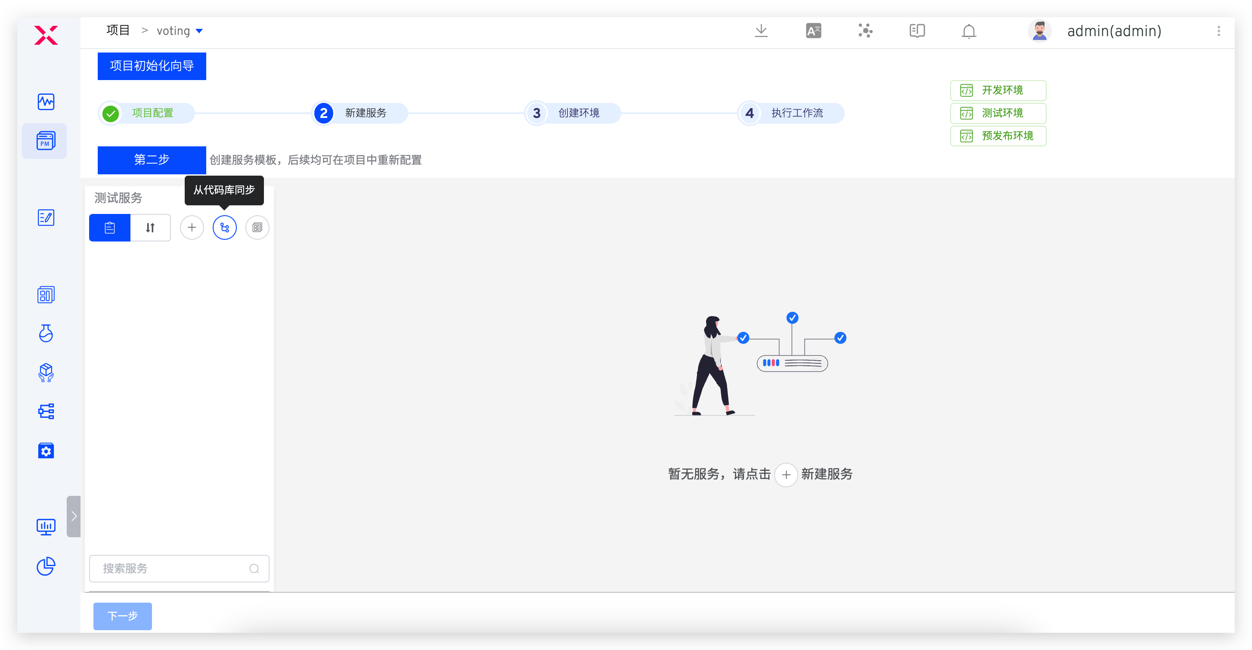The image size is (1252, 650).
Task: Click the 搜索服务 search field
Action: (179, 568)
